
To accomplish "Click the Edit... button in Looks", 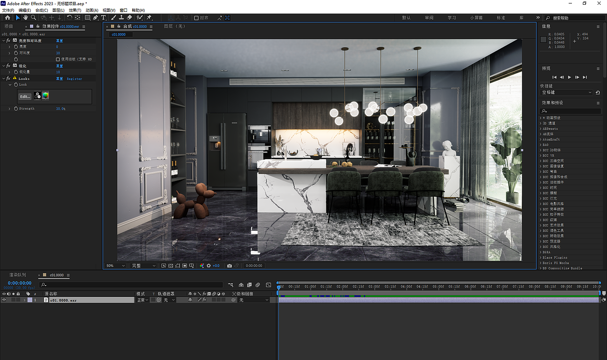I will (25, 96).
